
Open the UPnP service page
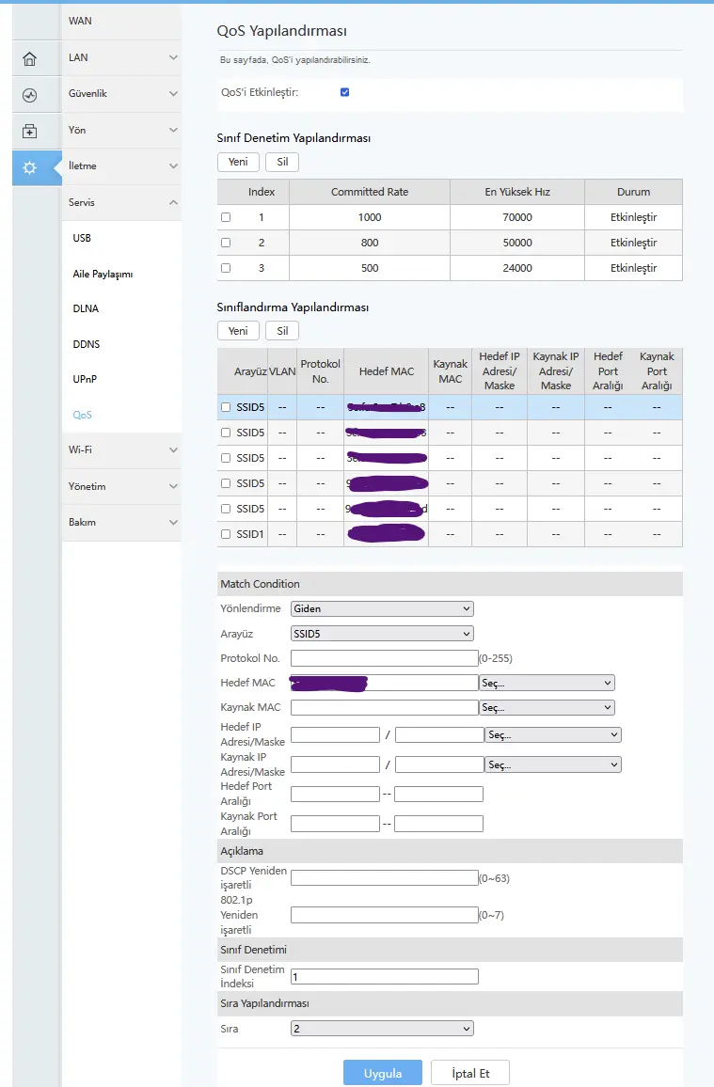click(x=85, y=379)
